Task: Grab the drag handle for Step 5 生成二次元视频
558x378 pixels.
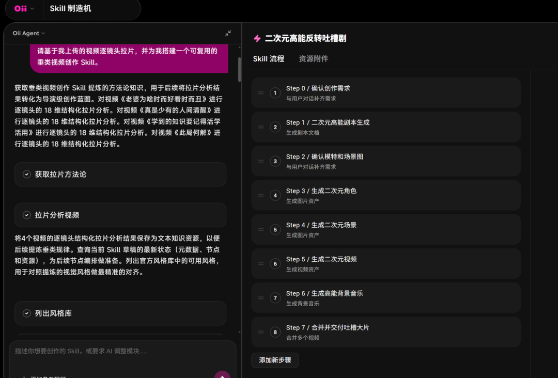Action: (261, 263)
